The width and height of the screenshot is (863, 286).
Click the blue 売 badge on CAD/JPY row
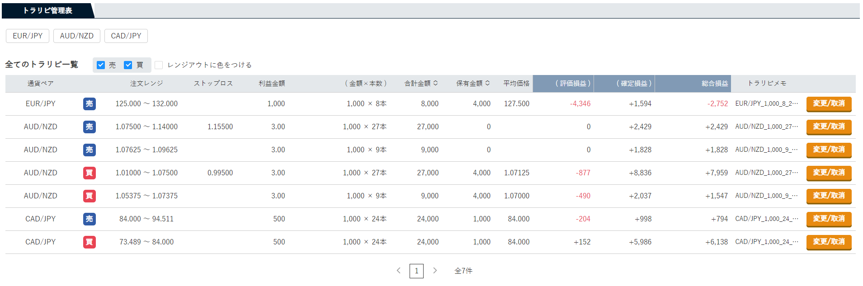[90, 219]
